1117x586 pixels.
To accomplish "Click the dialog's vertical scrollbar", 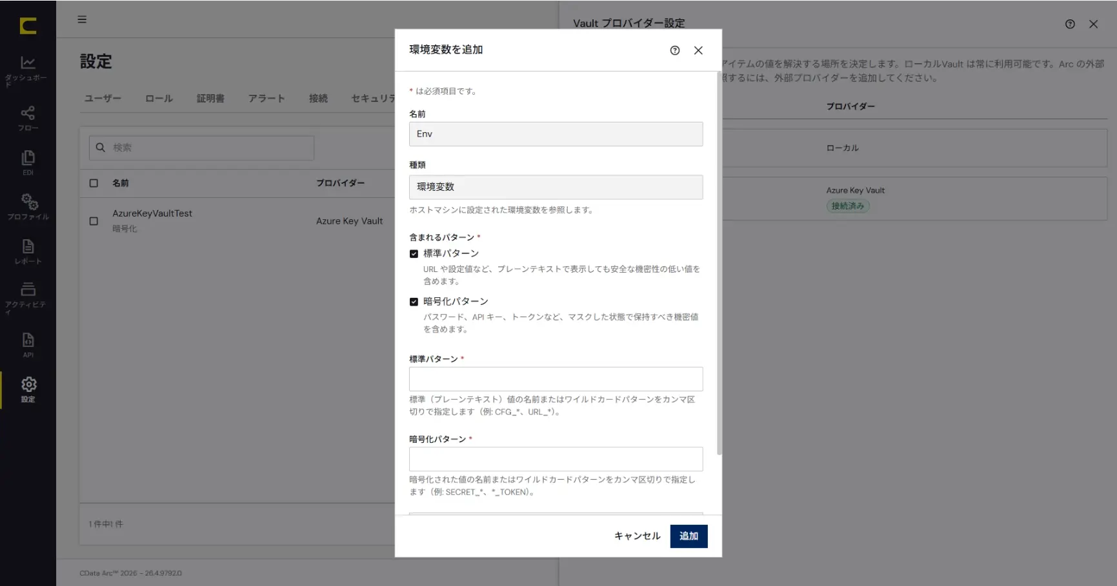I will tap(719, 263).
